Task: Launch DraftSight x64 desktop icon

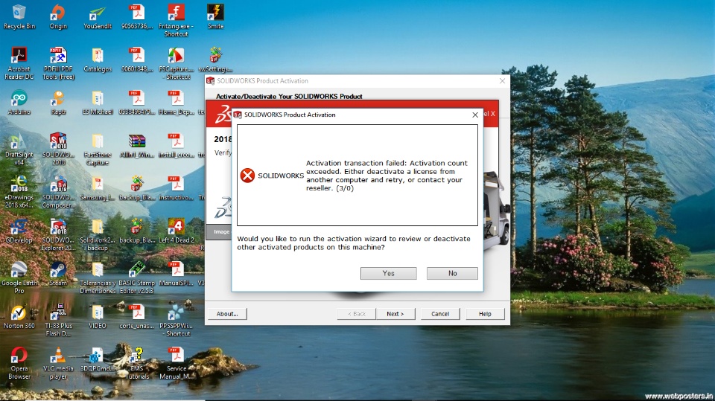Action: point(19,149)
